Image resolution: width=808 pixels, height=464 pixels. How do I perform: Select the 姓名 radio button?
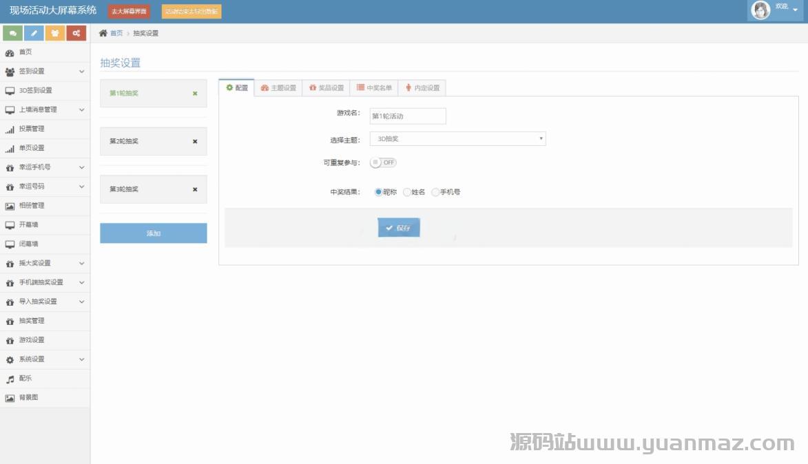pos(407,192)
